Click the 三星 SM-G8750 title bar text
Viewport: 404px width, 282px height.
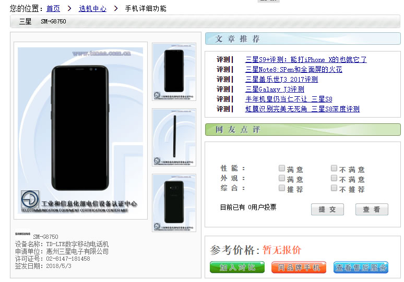pyautogui.click(x=43, y=21)
